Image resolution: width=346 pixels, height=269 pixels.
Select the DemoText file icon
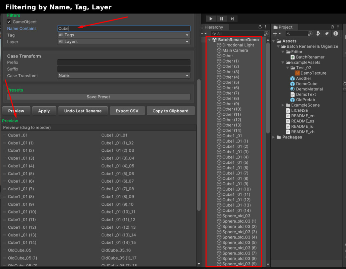pyautogui.click(x=293, y=94)
